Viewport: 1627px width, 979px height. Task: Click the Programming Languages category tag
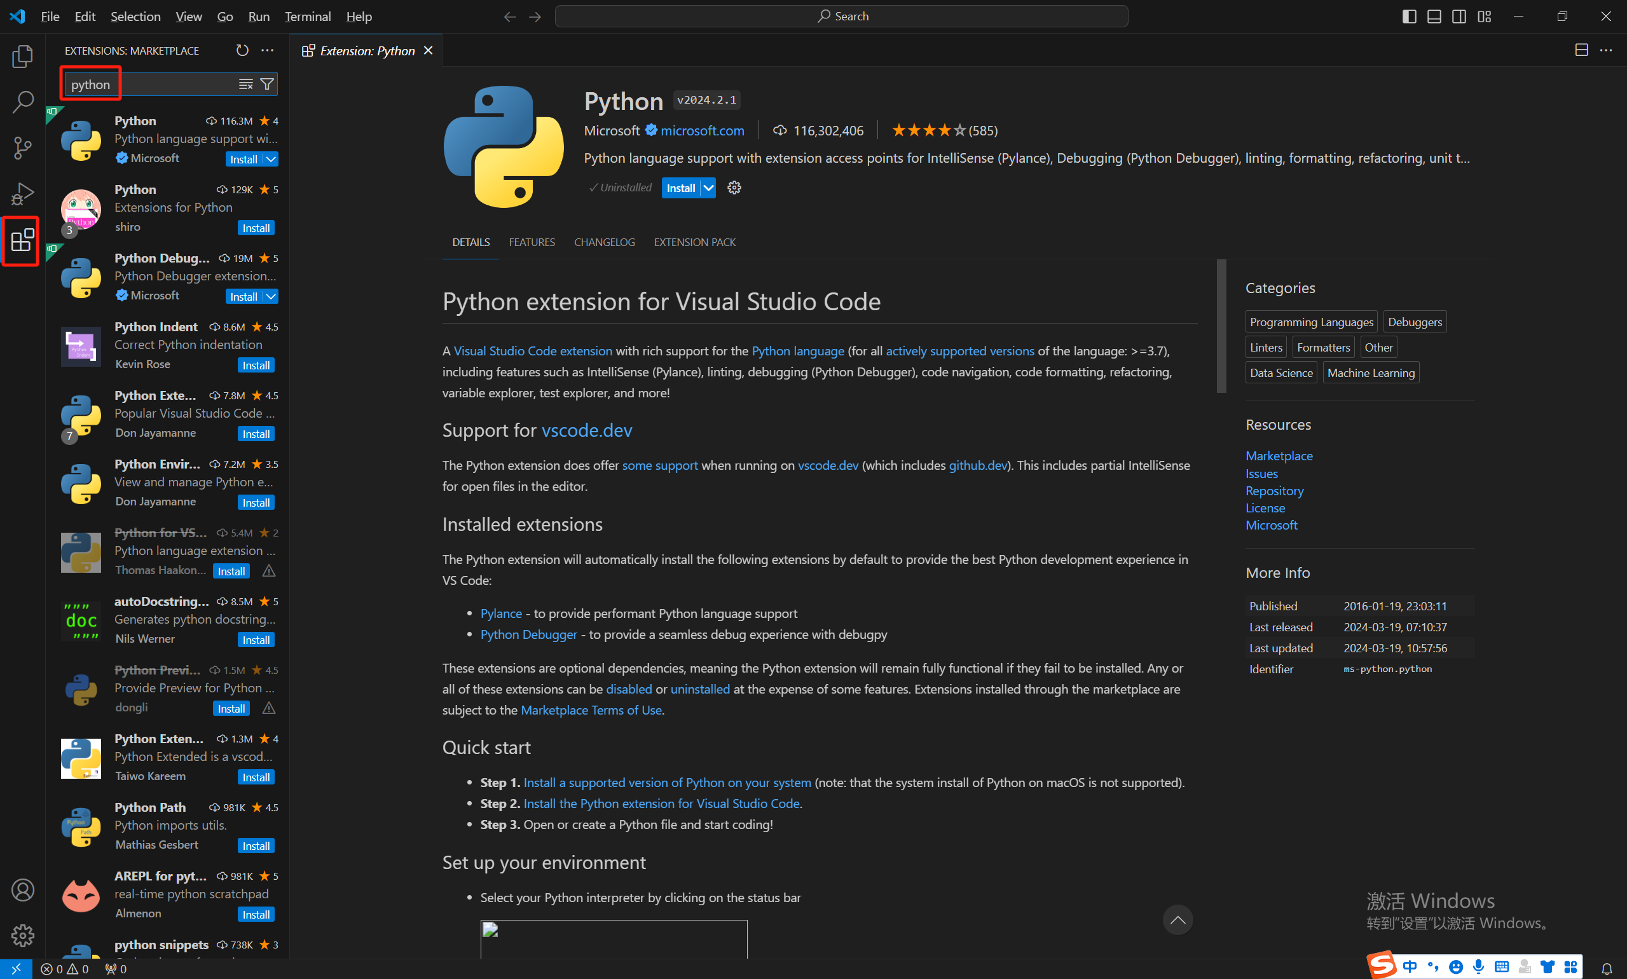click(x=1311, y=322)
